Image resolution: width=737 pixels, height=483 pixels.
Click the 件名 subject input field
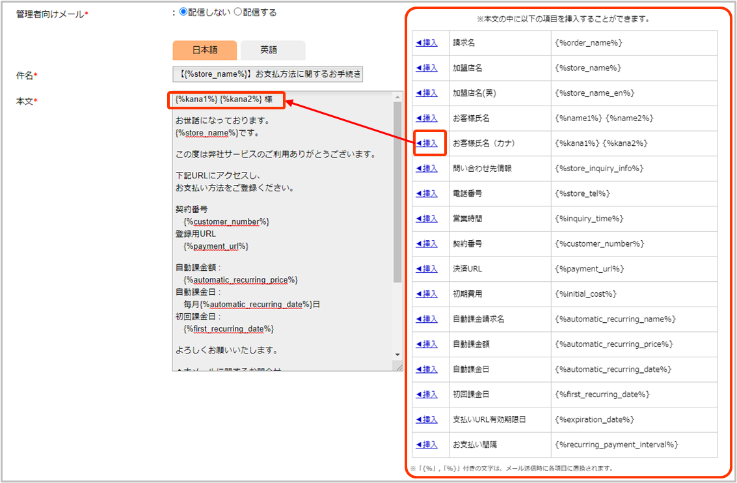tap(267, 74)
